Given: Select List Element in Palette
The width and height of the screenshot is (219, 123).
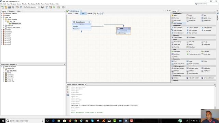Looking at the screenshot, I should (x=191, y=37).
